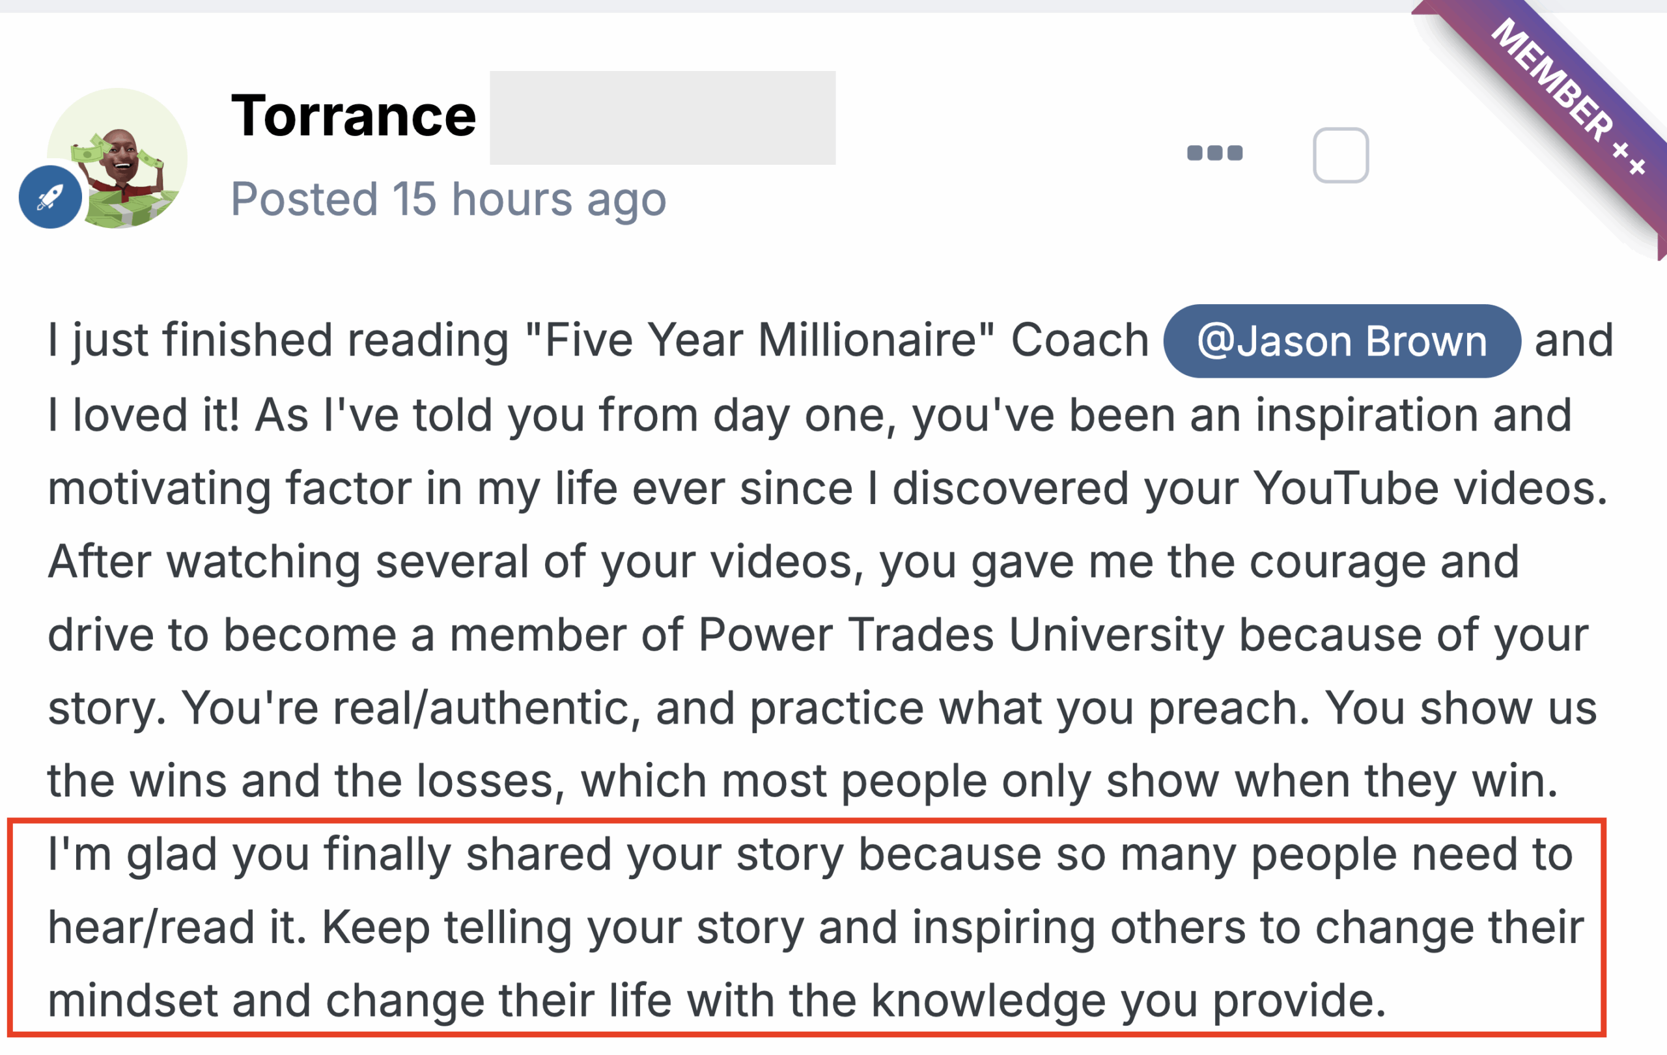
Task: Click the blue rocket badge icon
Action: point(50,197)
